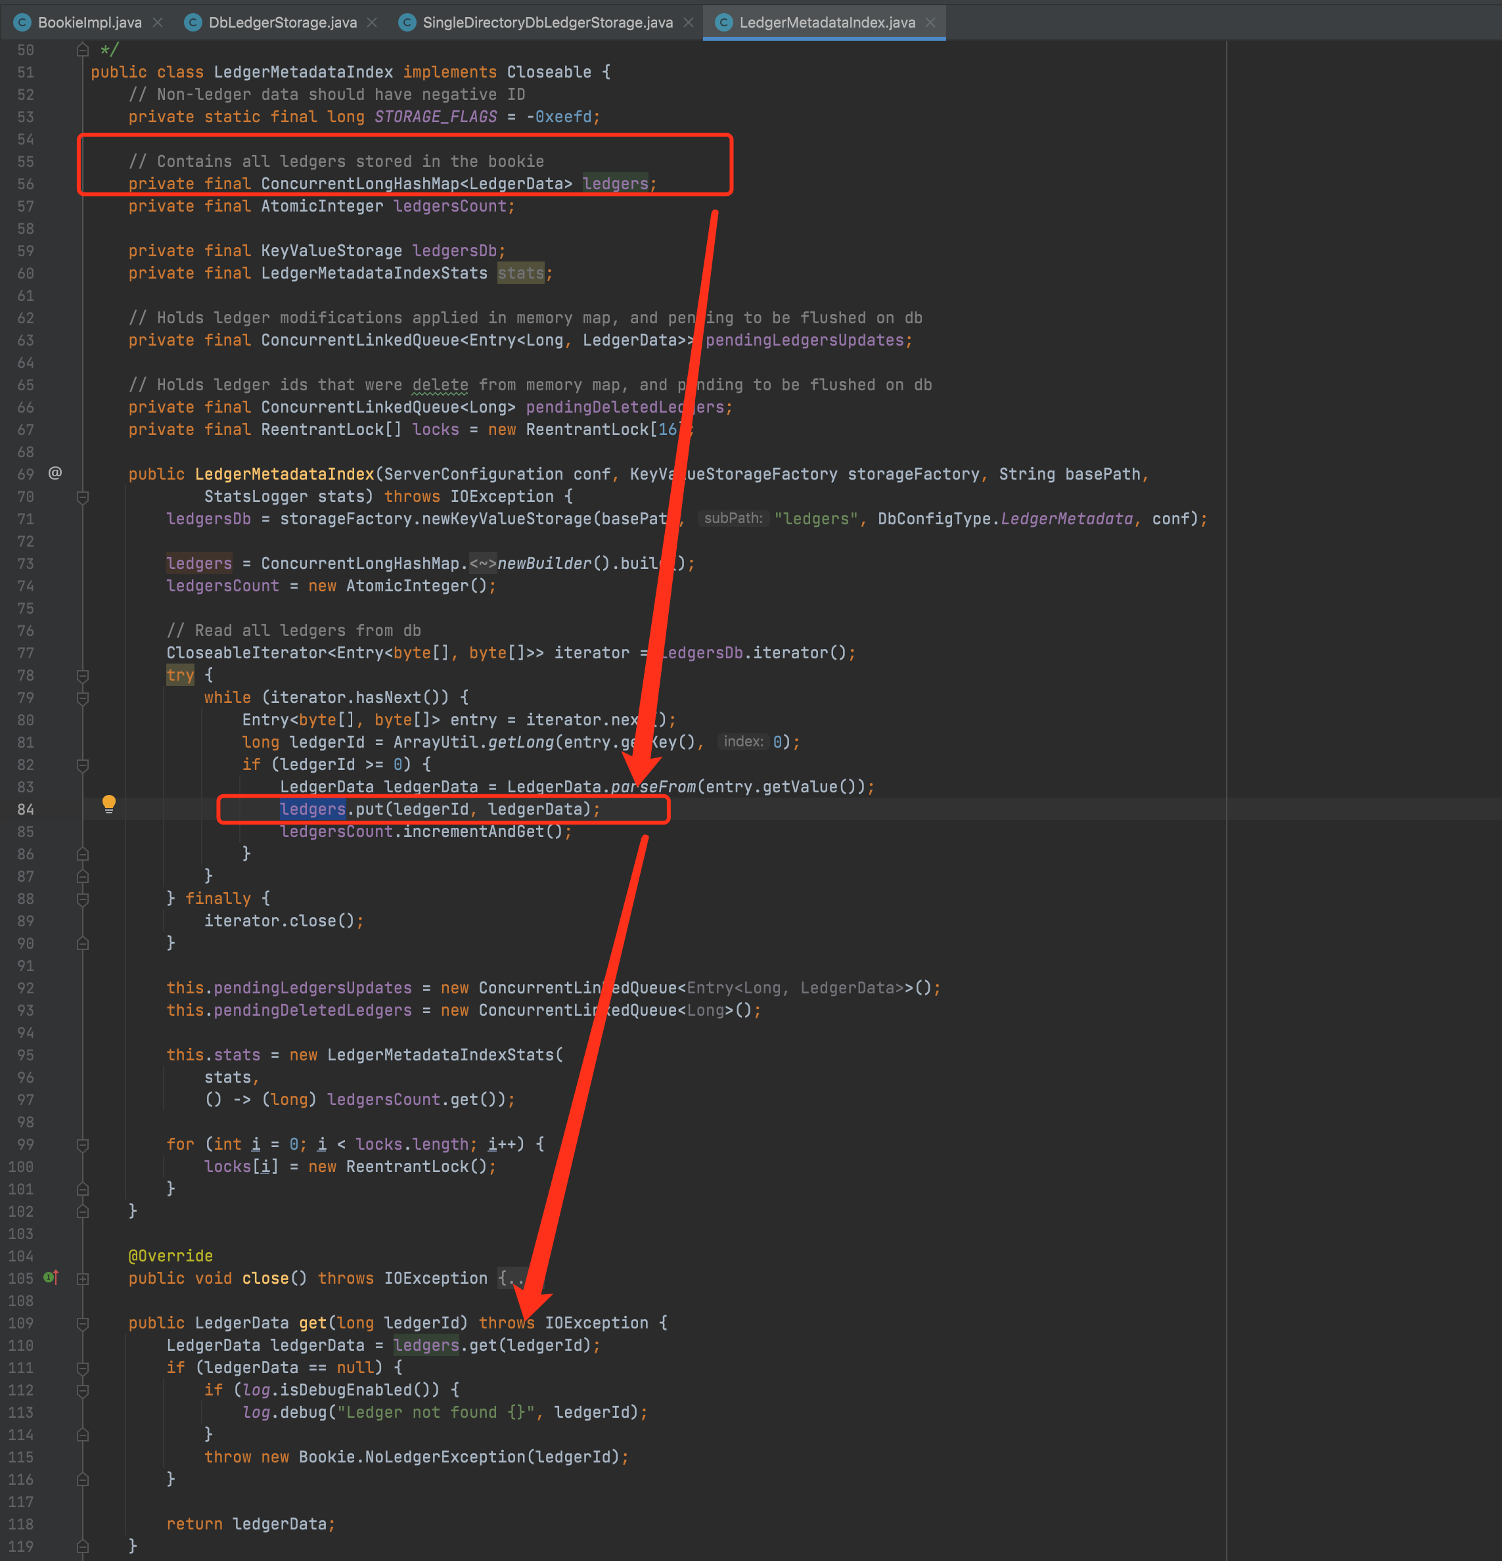Click the class icon on DbLedgerStorage.java tab
Viewport: 1502px width, 1561px height.
(192, 22)
